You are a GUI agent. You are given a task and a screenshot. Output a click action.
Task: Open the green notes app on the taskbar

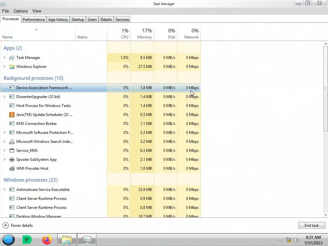coord(27,240)
